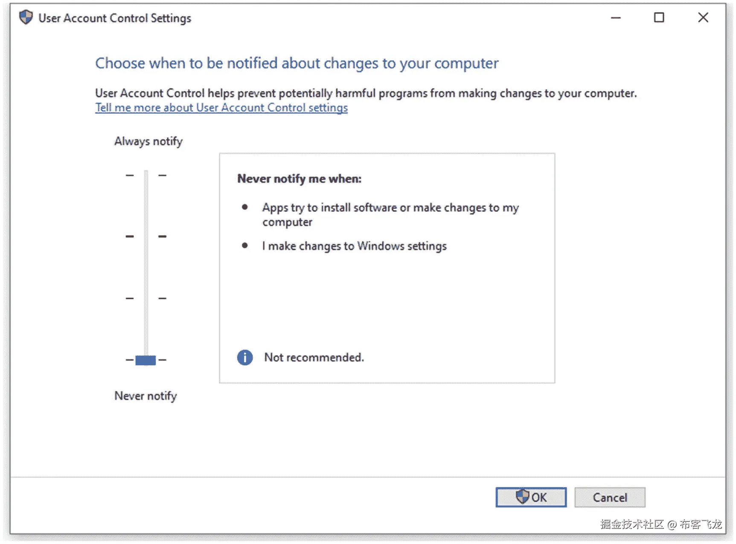Click the Never notify label
The height and width of the screenshot is (544, 736).
[x=145, y=396]
